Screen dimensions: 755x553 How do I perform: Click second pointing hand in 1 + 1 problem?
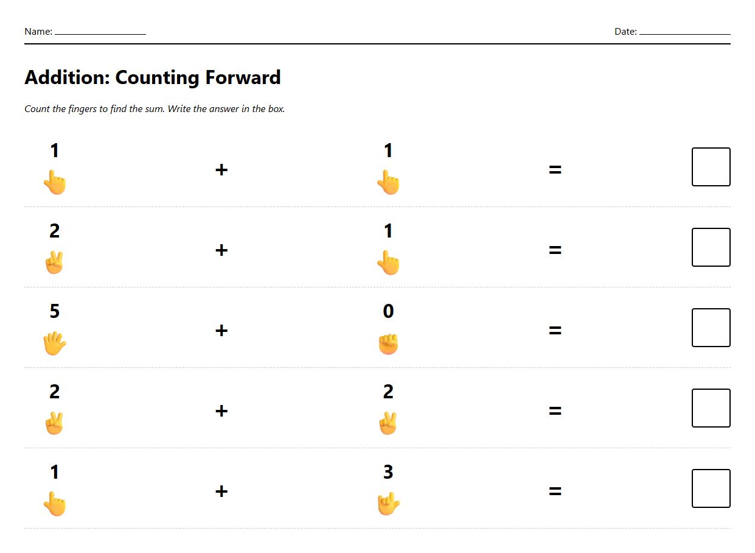click(388, 183)
